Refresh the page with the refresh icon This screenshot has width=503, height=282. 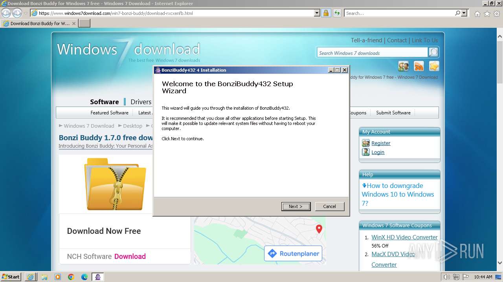pyautogui.click(x=337, y=13)
